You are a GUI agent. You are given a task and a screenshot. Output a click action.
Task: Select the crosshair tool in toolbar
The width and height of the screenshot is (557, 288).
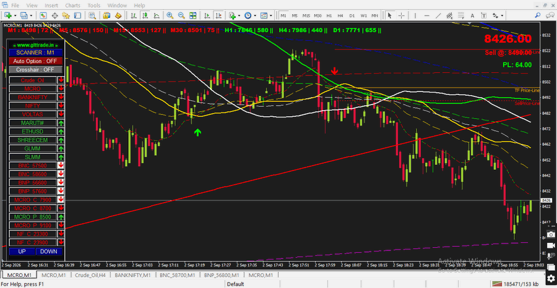402,15
